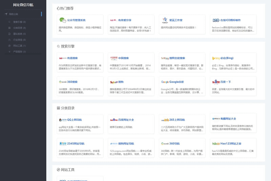This screenshot has height=181, width=271.
Task: Click the hao123 logo icon
Action: point(216,144)
